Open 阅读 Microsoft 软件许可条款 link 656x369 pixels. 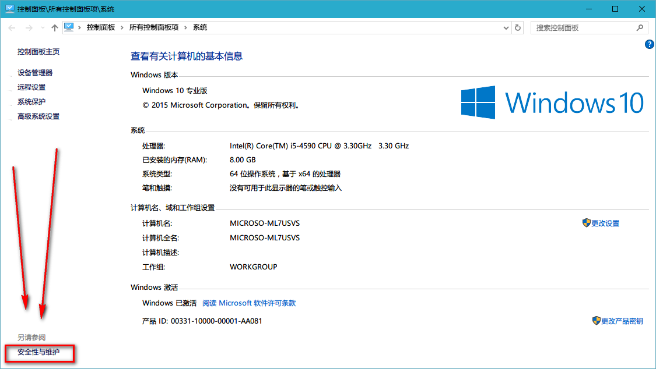point(249,303)
